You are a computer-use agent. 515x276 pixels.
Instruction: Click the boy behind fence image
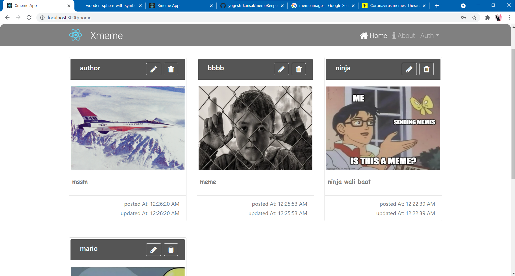click(255, 128)
